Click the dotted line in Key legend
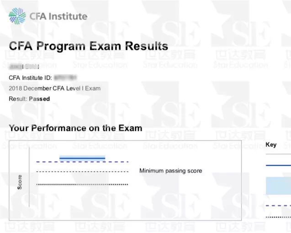 pyautogui.click(x=278, y=217)
